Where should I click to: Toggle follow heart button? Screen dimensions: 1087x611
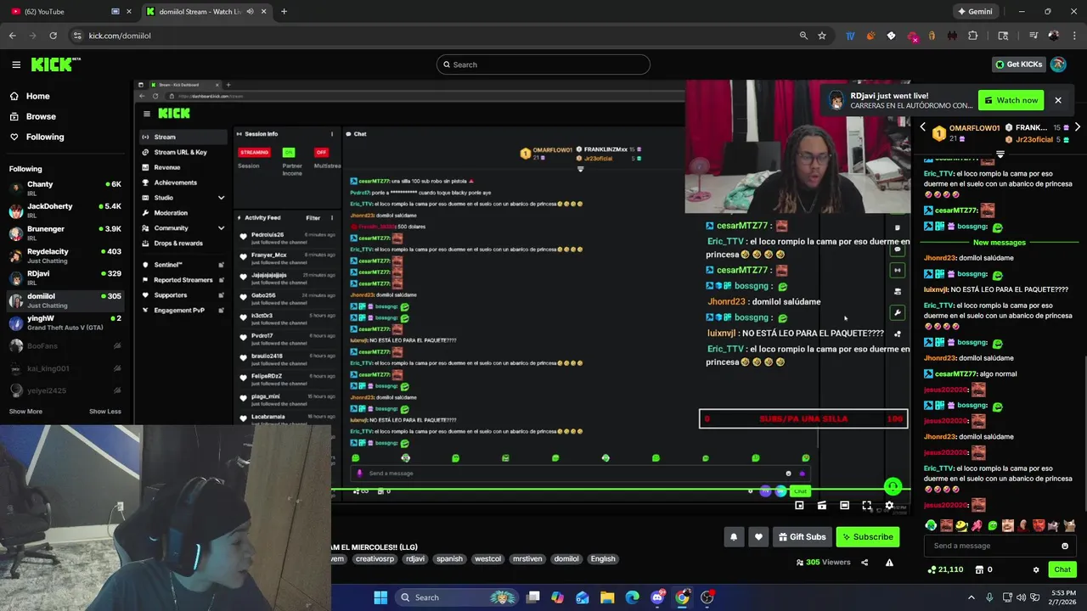pyautogui.click(x=758, y=536)
